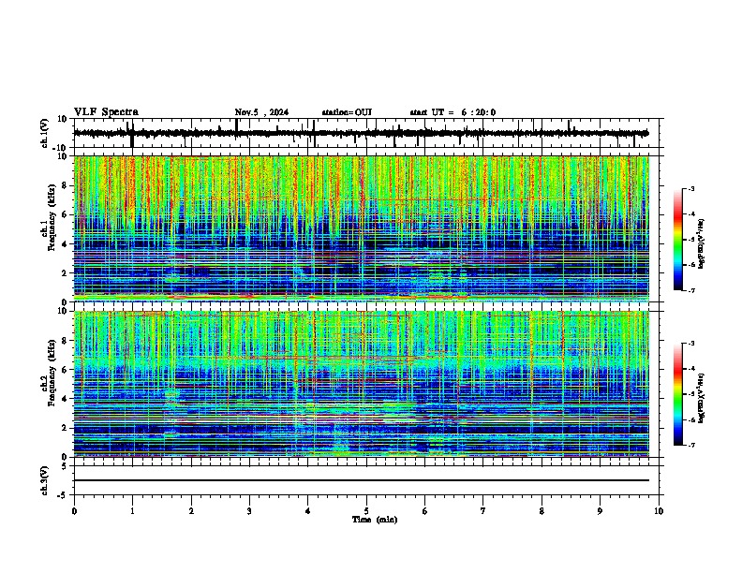
Task: Click time-axis tick label "6"
Action: [x=425, y=511]
